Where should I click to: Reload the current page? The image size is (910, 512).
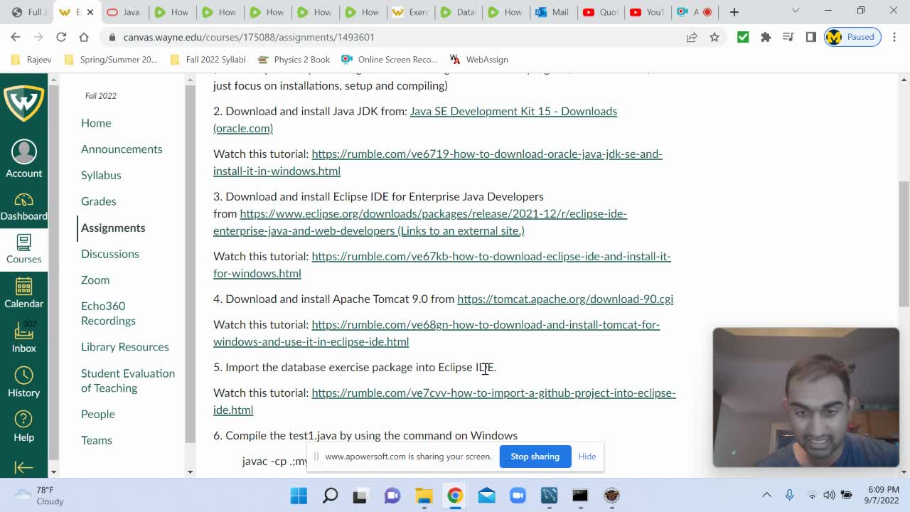tap(61, 37)
